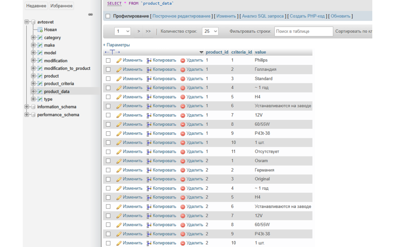Switch to the Избранное tab
Image resolution: width=395 pixels, height=247 pixels.
point(61,6)
